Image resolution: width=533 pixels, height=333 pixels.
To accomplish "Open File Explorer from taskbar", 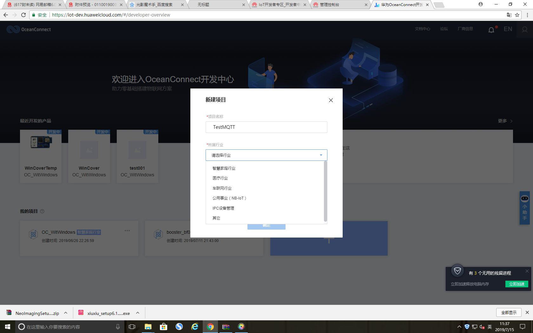I will [x=148, y=327].
